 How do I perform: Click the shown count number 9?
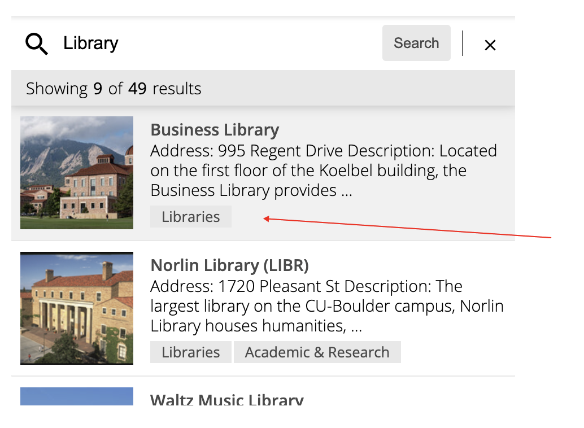98,89
